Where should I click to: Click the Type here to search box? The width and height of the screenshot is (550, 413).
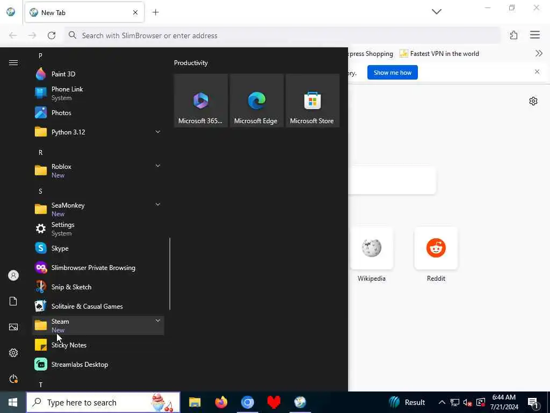tap(104, 402)
